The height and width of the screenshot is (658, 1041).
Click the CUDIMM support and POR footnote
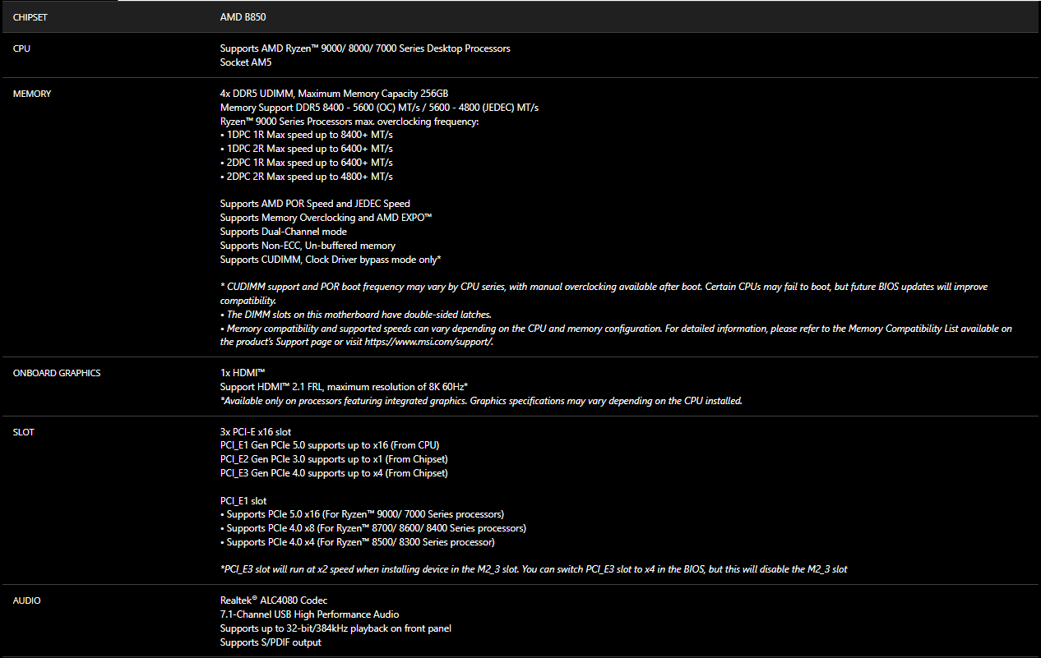[x=604, y=294]
